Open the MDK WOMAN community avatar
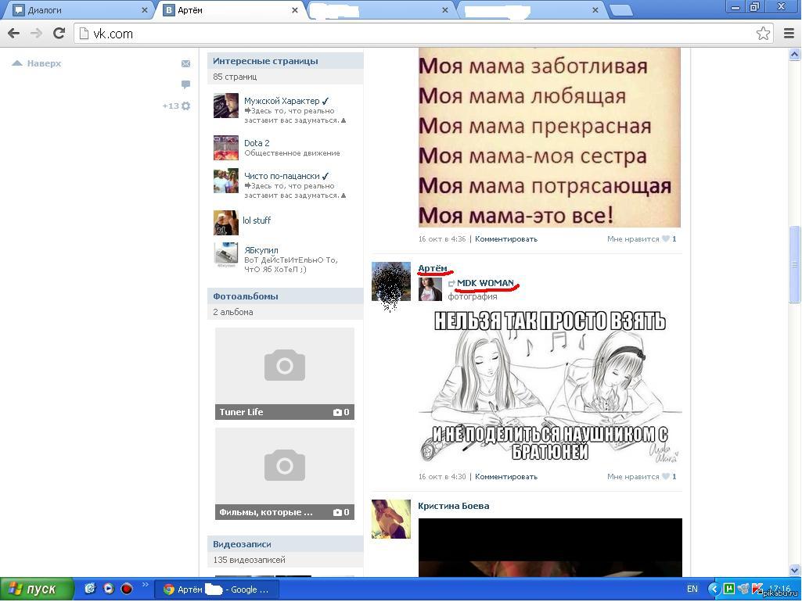 430,289
